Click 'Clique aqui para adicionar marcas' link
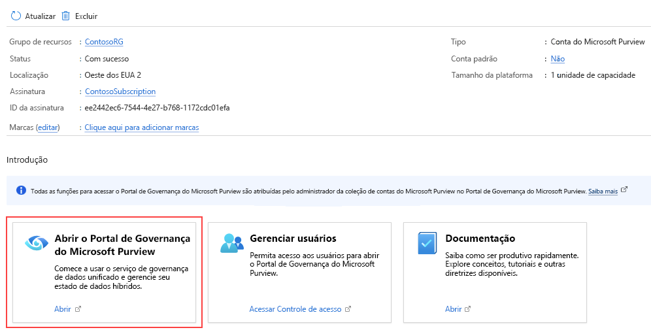Screen dimensions: 651x332 (x=142, y=127)
